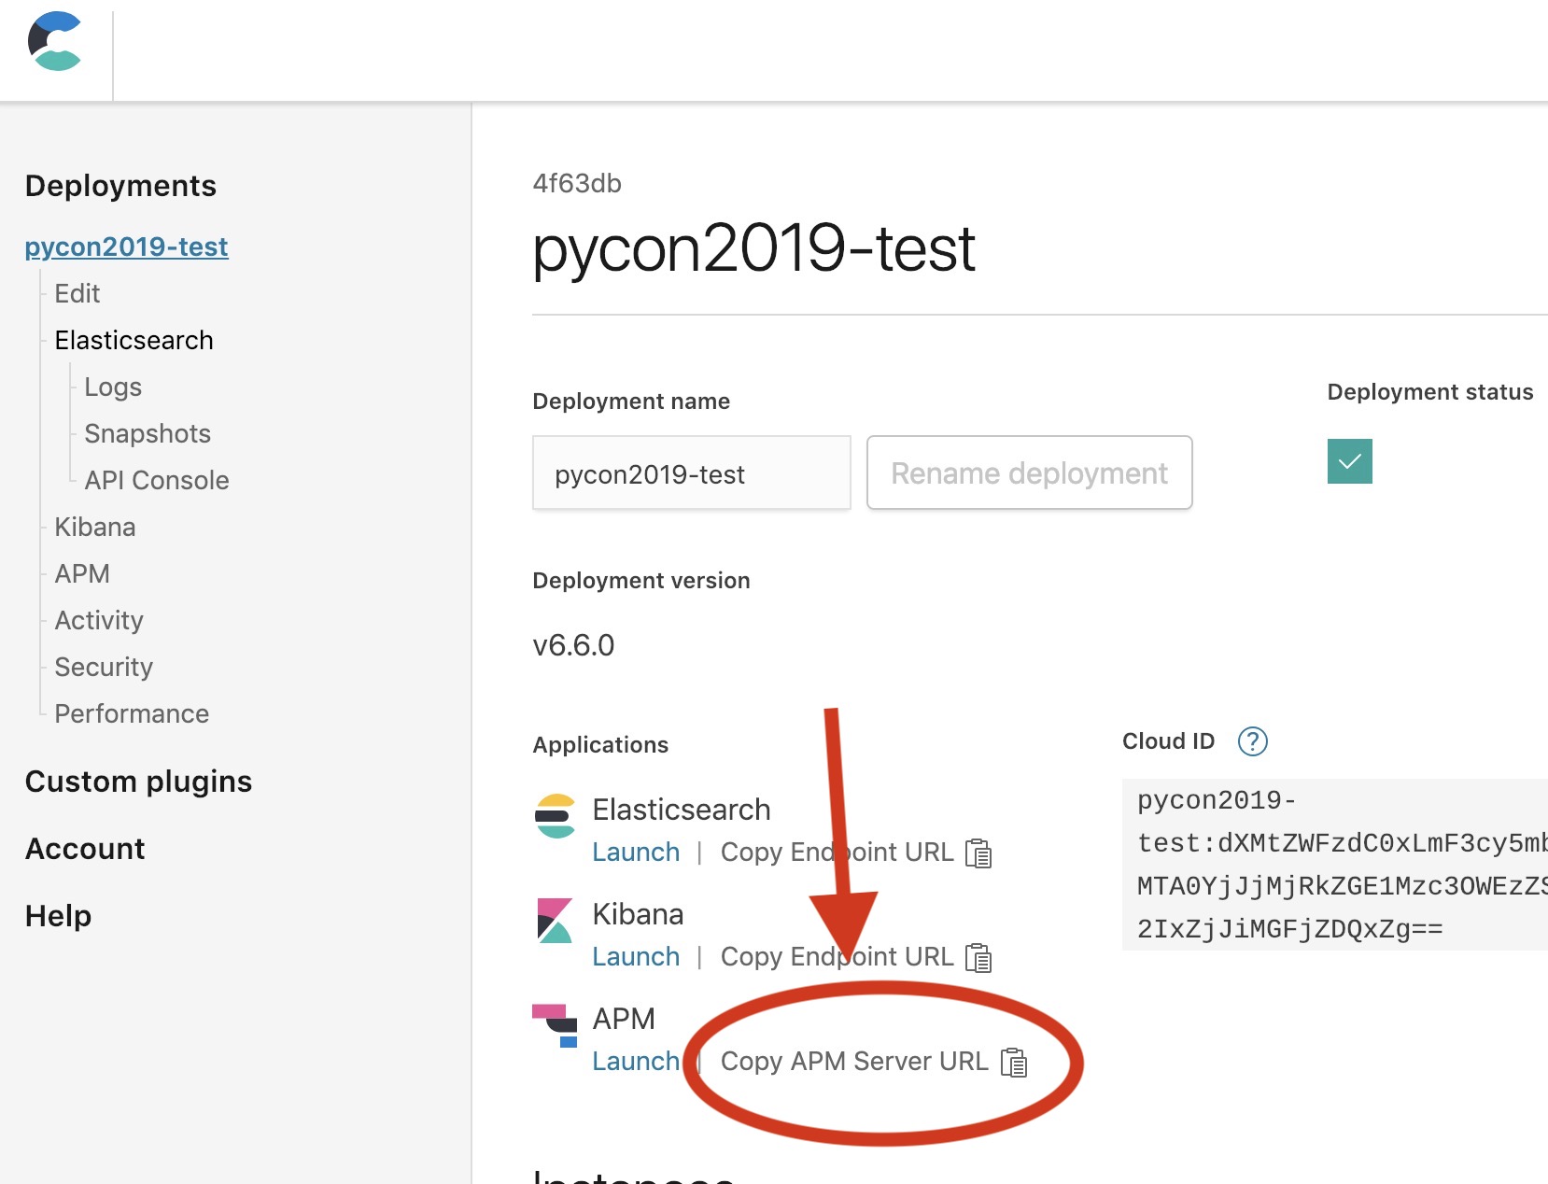Click the APM application icon

(556, 1025)
